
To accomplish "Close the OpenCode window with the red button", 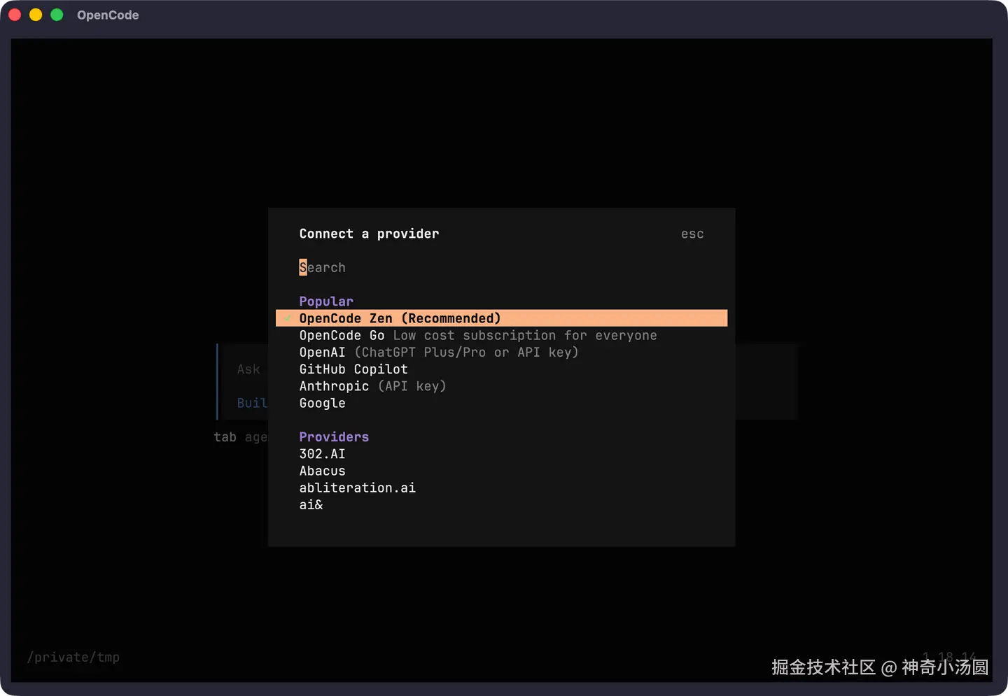I will point(15,15).
